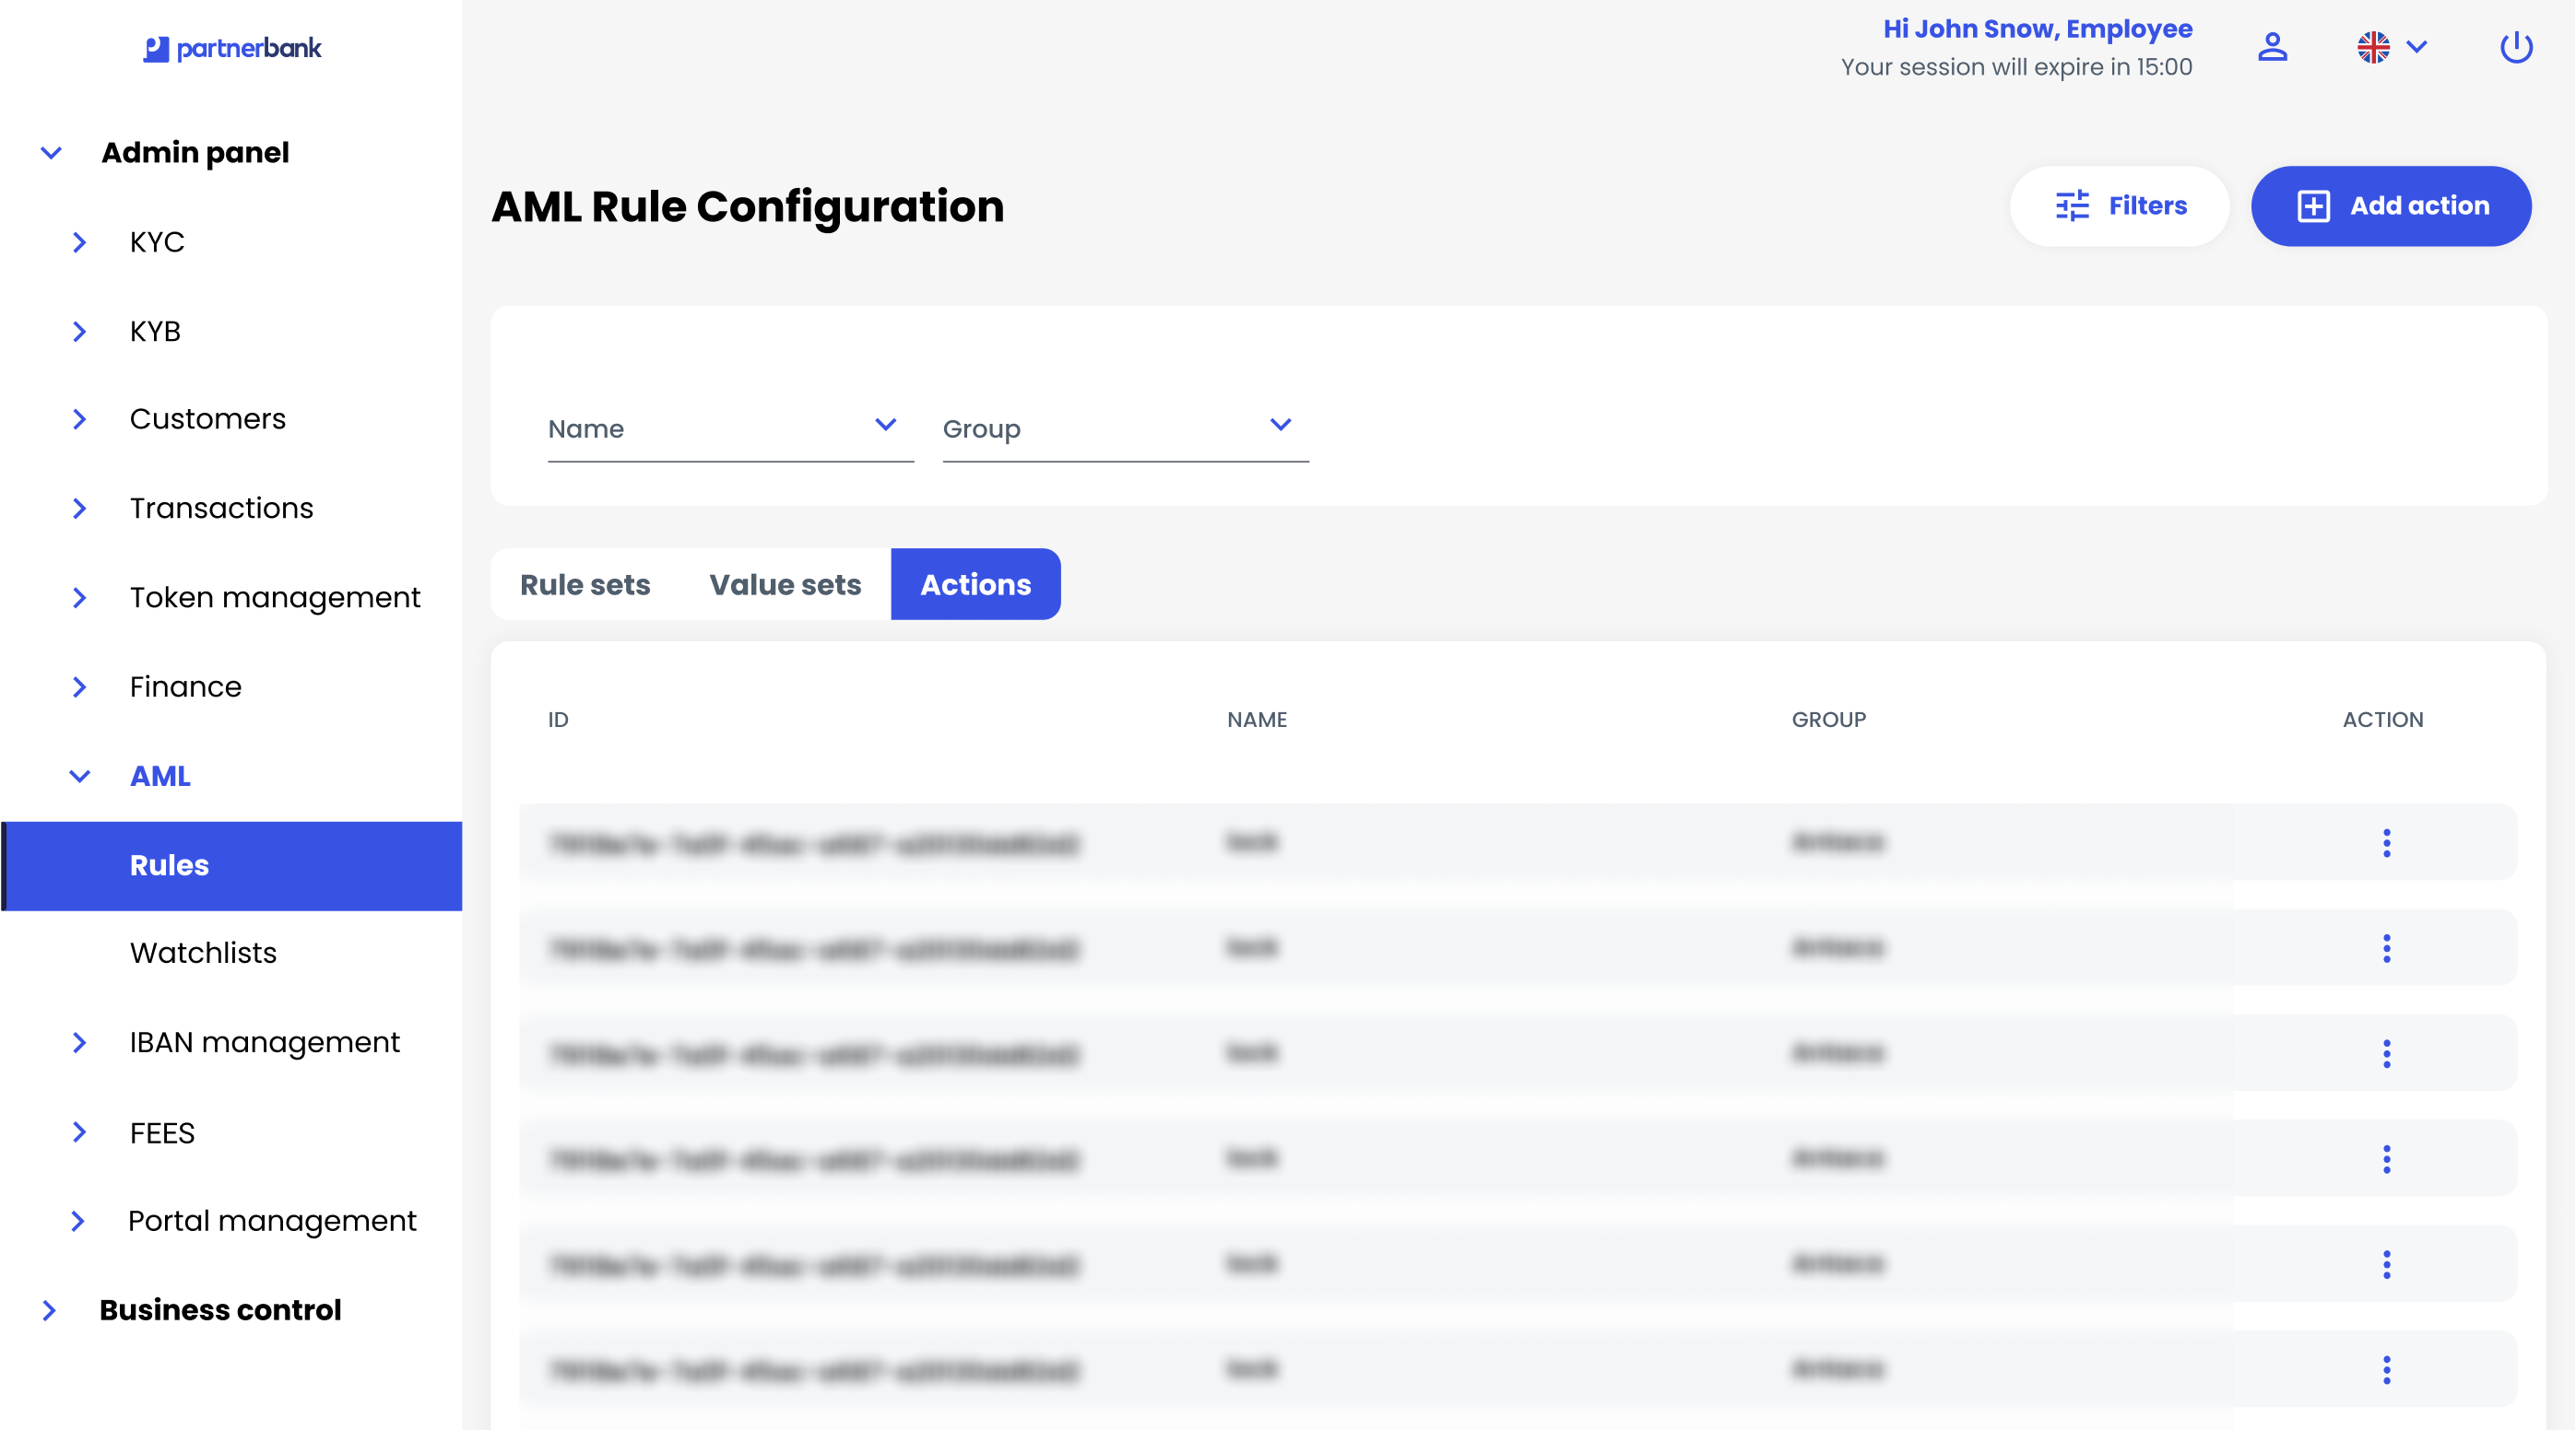
Task: Open three-dot menu in fourth table row
Action: coord(2386,1158)
